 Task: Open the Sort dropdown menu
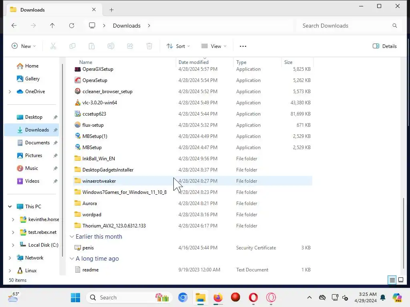(178, 46)
